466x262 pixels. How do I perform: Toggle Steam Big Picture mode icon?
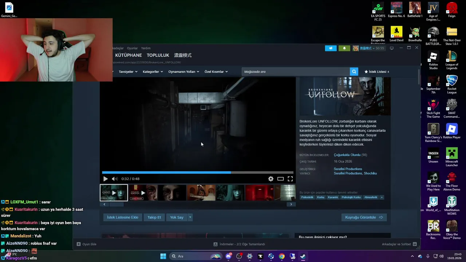392,48
